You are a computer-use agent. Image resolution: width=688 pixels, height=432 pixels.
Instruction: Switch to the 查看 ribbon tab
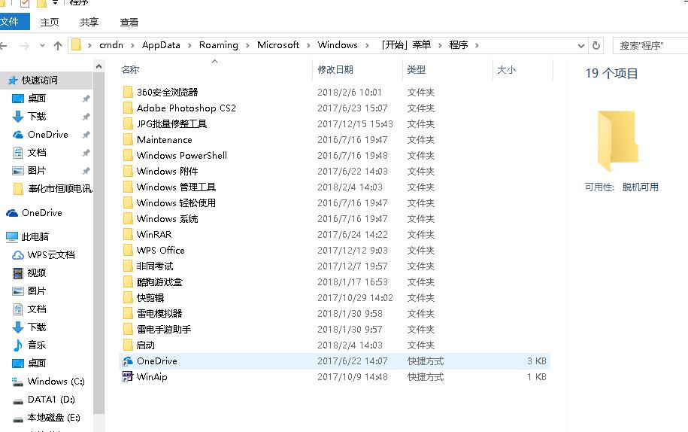(129, 22)
